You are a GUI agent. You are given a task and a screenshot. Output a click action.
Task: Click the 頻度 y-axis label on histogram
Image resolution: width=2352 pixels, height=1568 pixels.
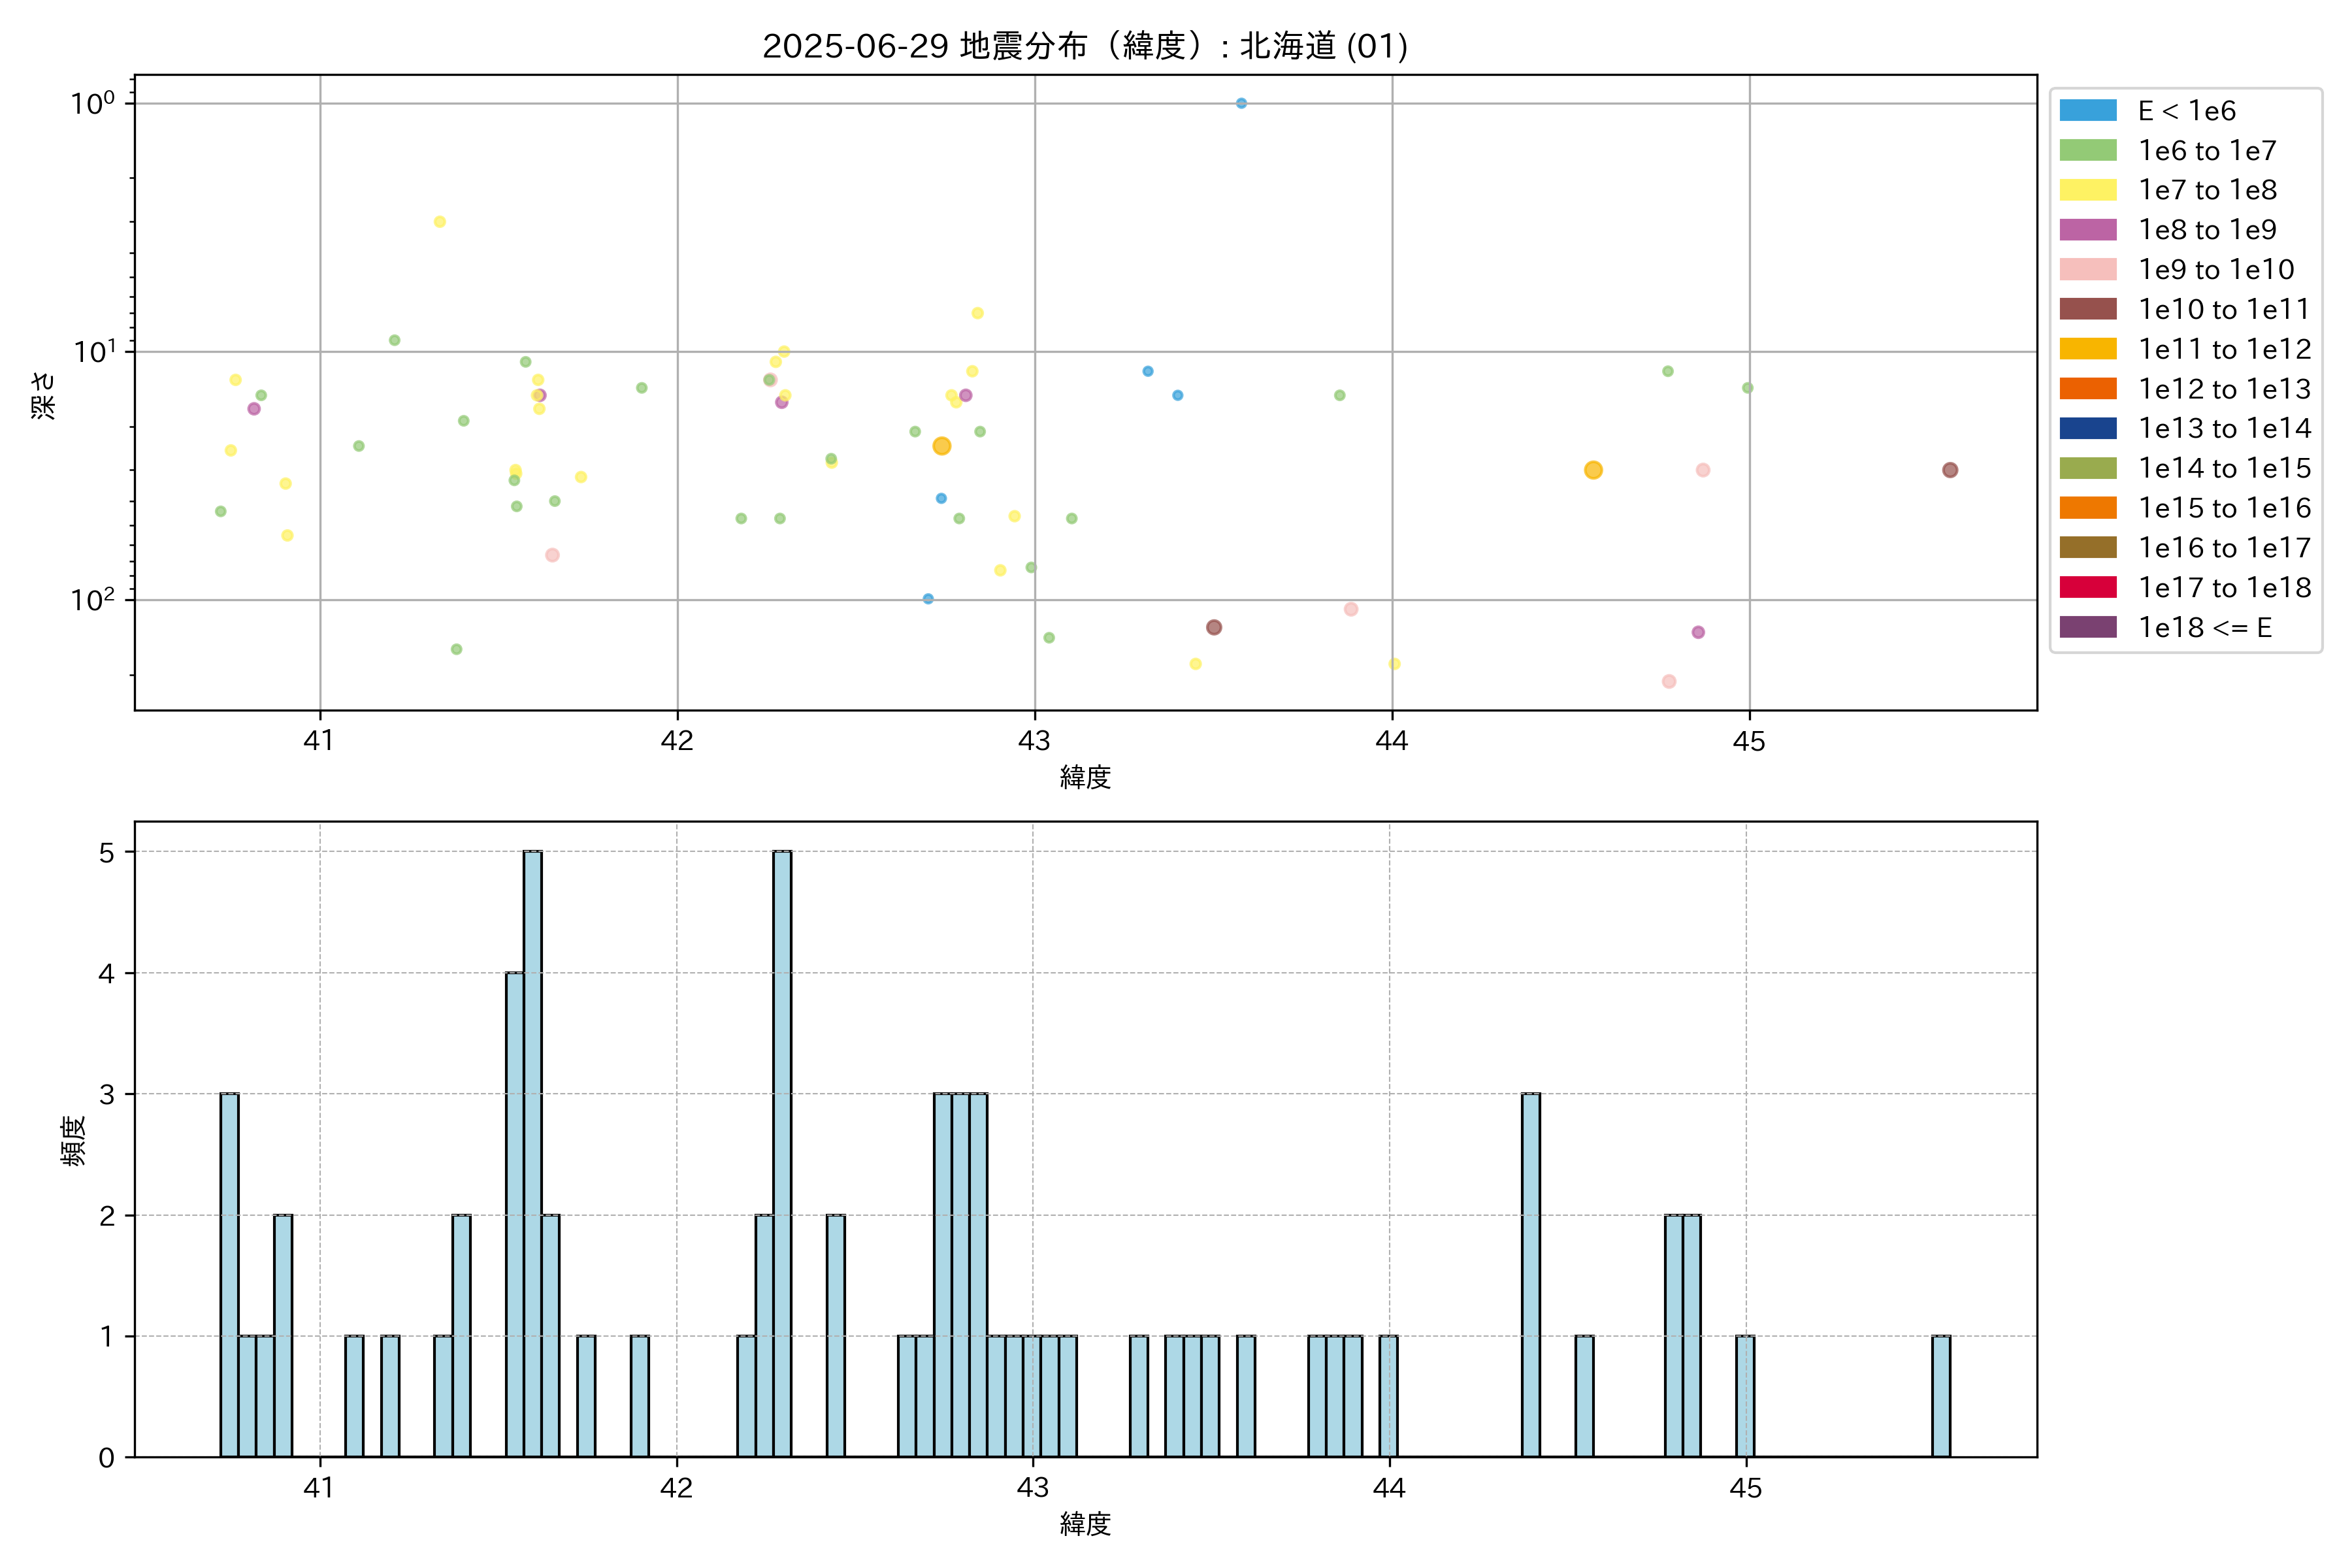74,1141
